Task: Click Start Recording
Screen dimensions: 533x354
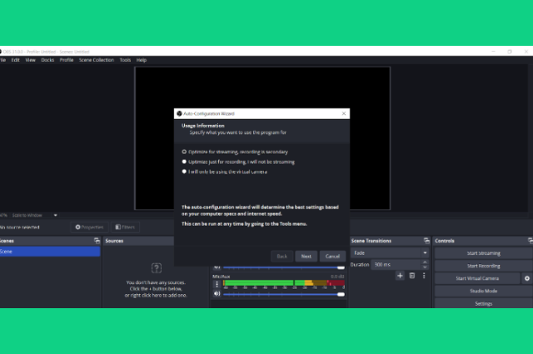Action: 483,266
